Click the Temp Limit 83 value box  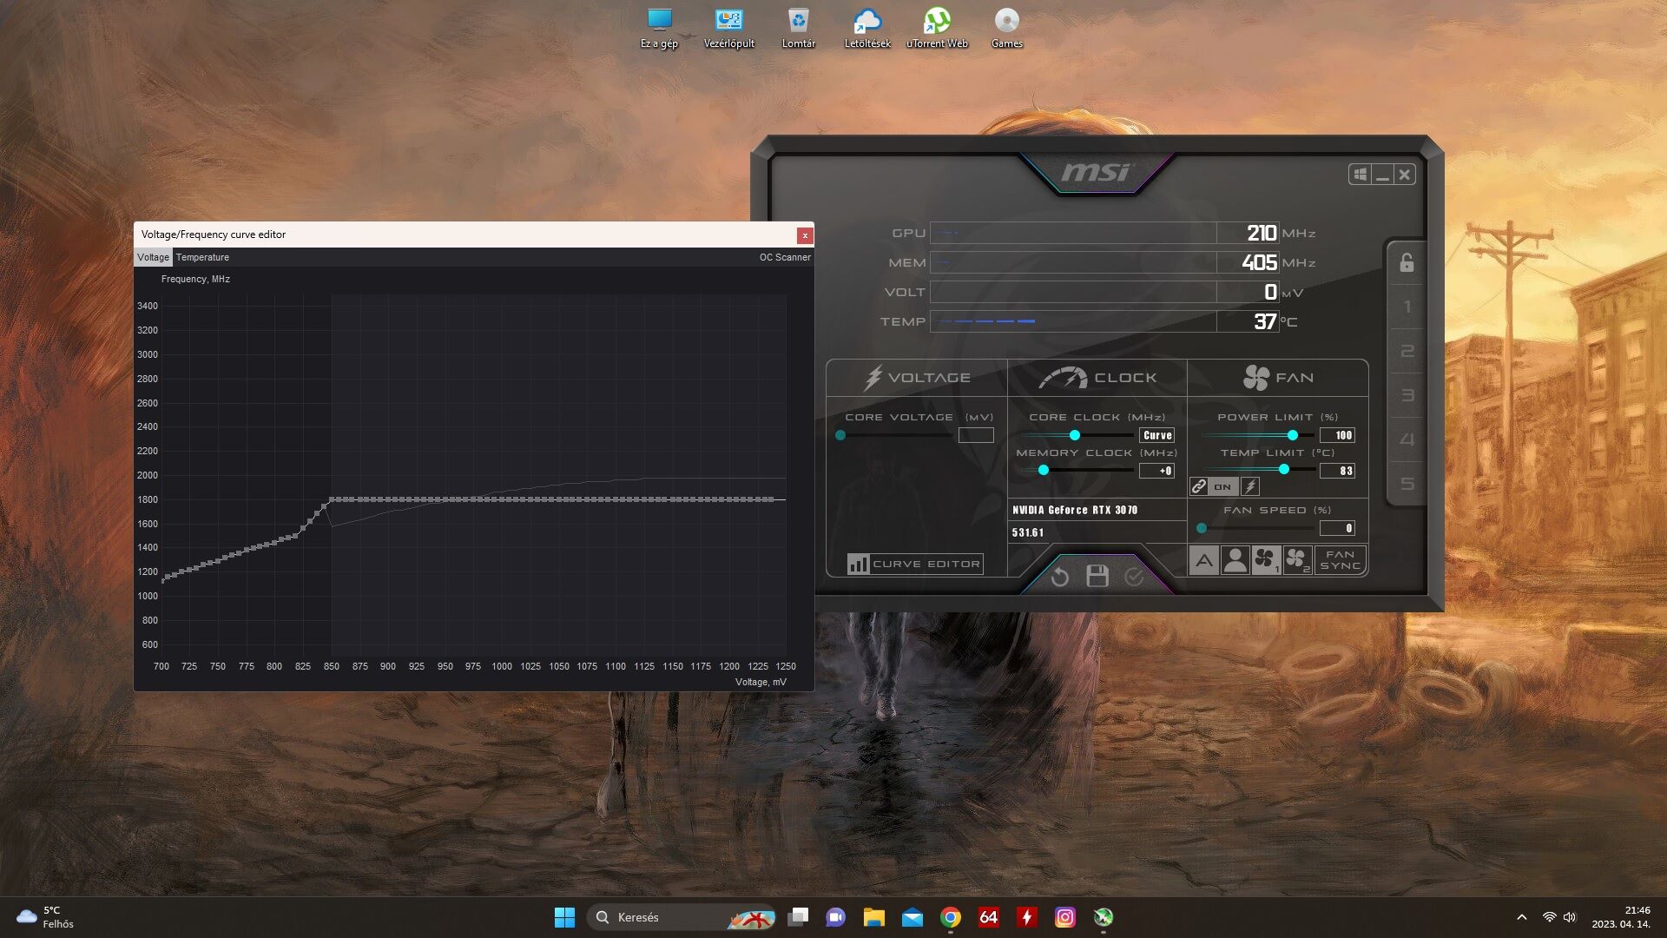(1338, 471)
